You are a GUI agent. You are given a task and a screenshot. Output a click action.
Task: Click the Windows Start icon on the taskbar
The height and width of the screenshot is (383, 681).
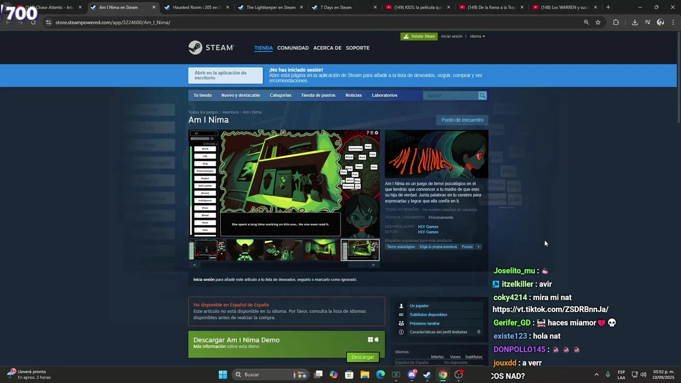[223, 374]
